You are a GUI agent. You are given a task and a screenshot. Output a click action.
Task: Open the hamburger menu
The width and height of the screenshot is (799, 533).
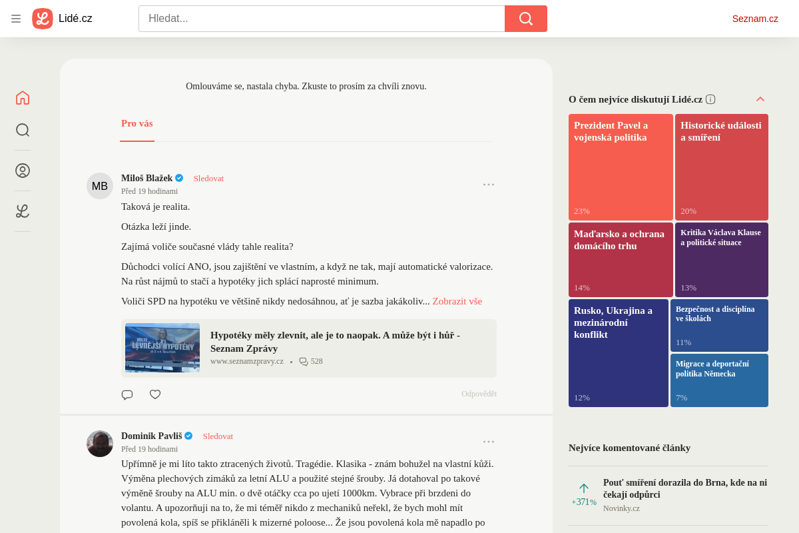point(16,19)
